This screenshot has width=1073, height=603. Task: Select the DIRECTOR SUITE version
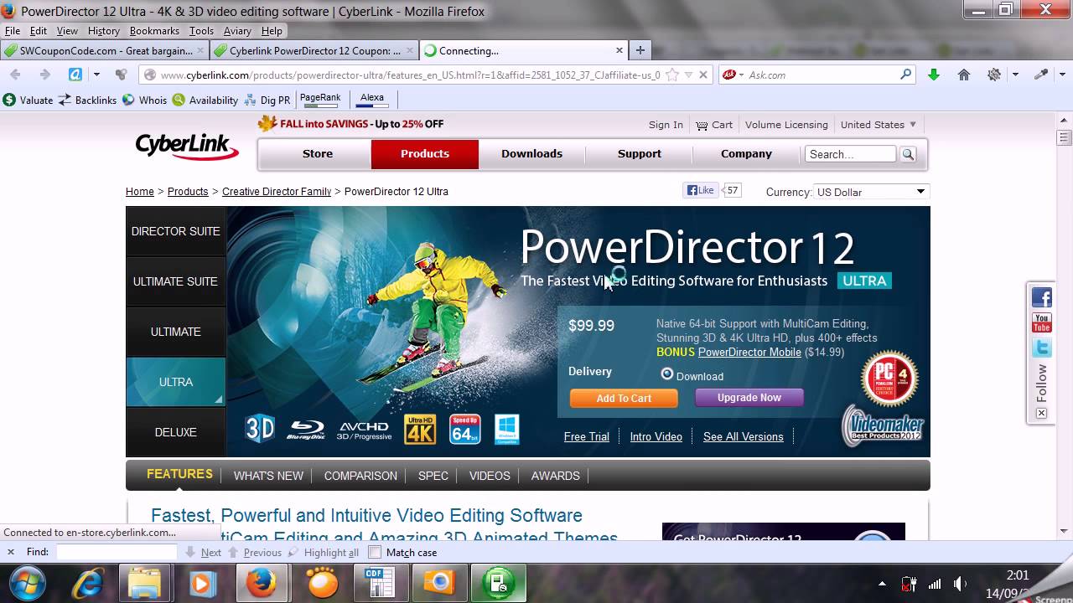[175, 231]
